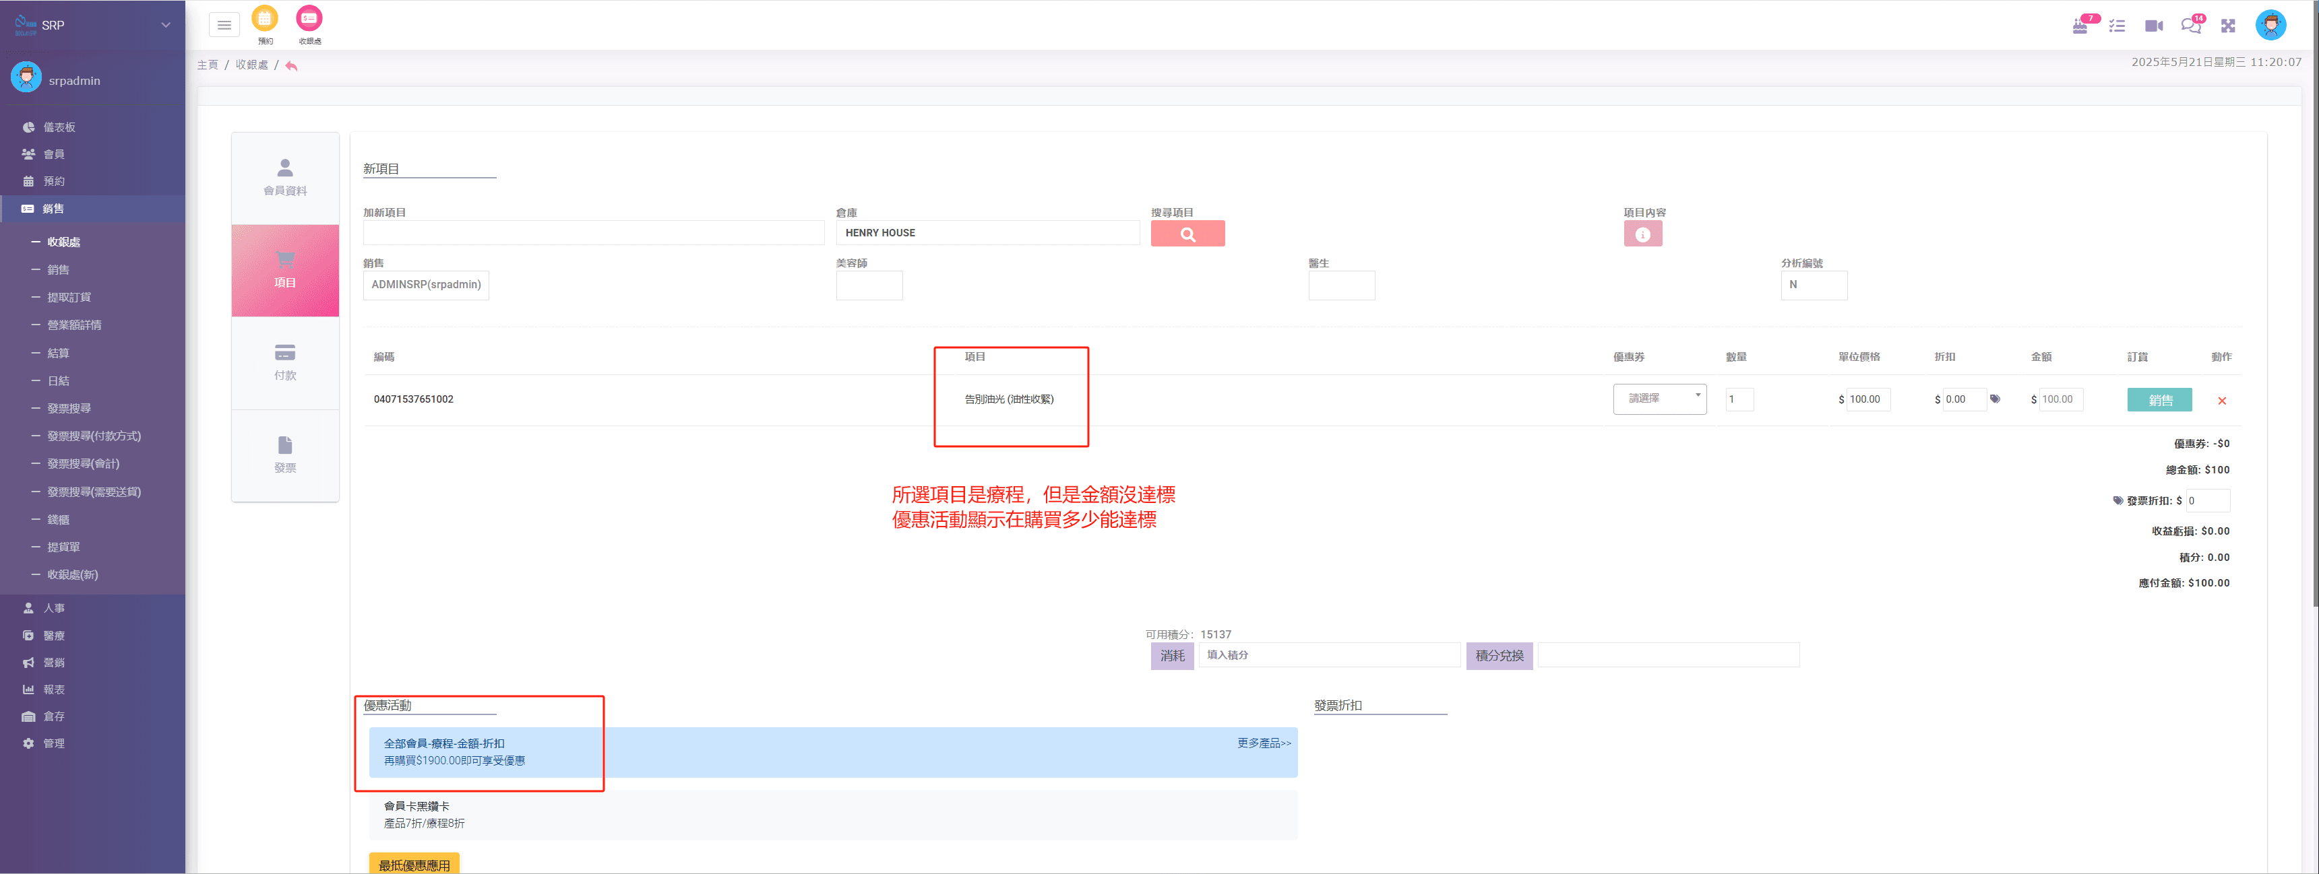The width and height of the screenshot is (2319, 874).
Task: Open chat messages icon with badge
Action: [2190, 26]
